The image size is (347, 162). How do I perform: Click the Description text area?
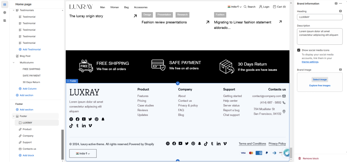coord(320,36)
